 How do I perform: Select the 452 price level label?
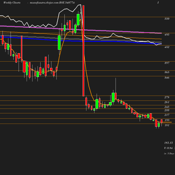point(167,47)
